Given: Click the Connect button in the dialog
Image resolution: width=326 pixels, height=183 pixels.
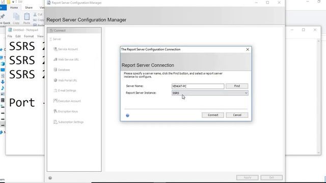Looking at the screenshot, I should pos(213,115).
